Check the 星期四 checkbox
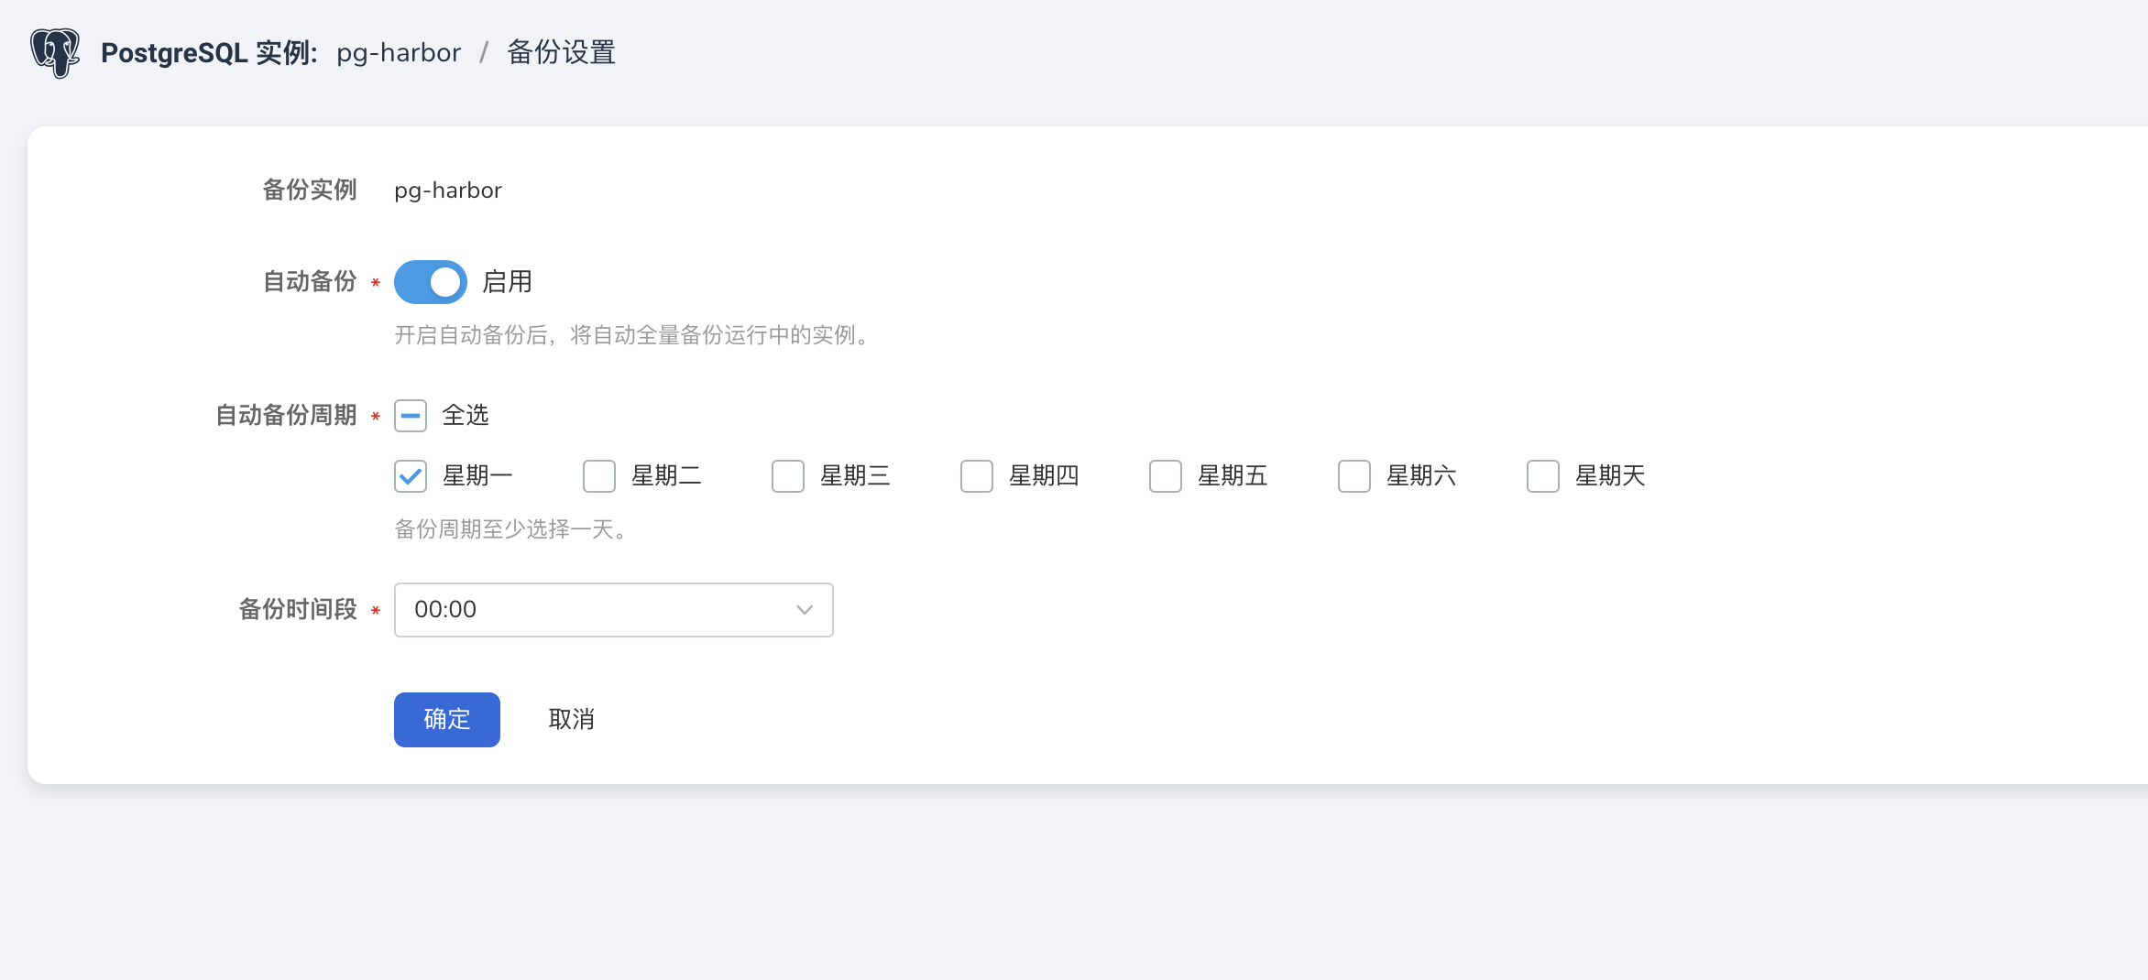Image resolution: width=2148 pixels, height=980 pixels. 977,475
